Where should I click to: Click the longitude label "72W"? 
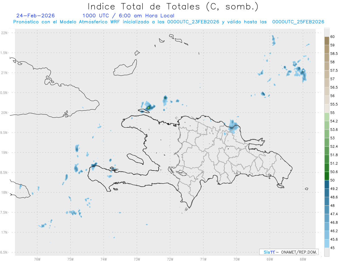[x=170, y=259]
